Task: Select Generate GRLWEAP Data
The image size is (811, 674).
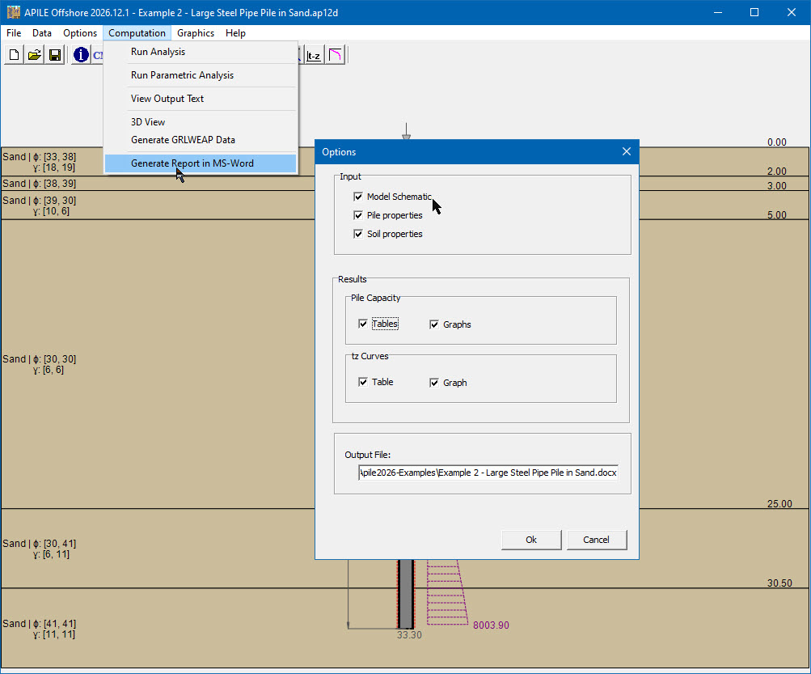Action: (x=201, y=140)
